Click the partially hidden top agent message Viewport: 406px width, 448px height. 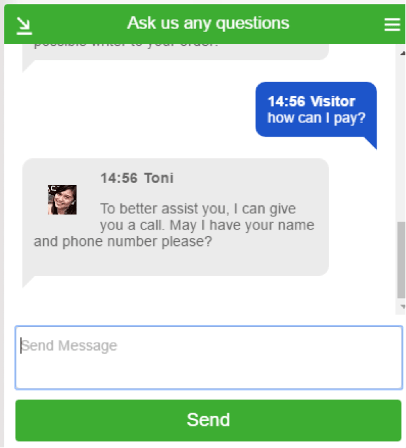[x=175, y=52]
